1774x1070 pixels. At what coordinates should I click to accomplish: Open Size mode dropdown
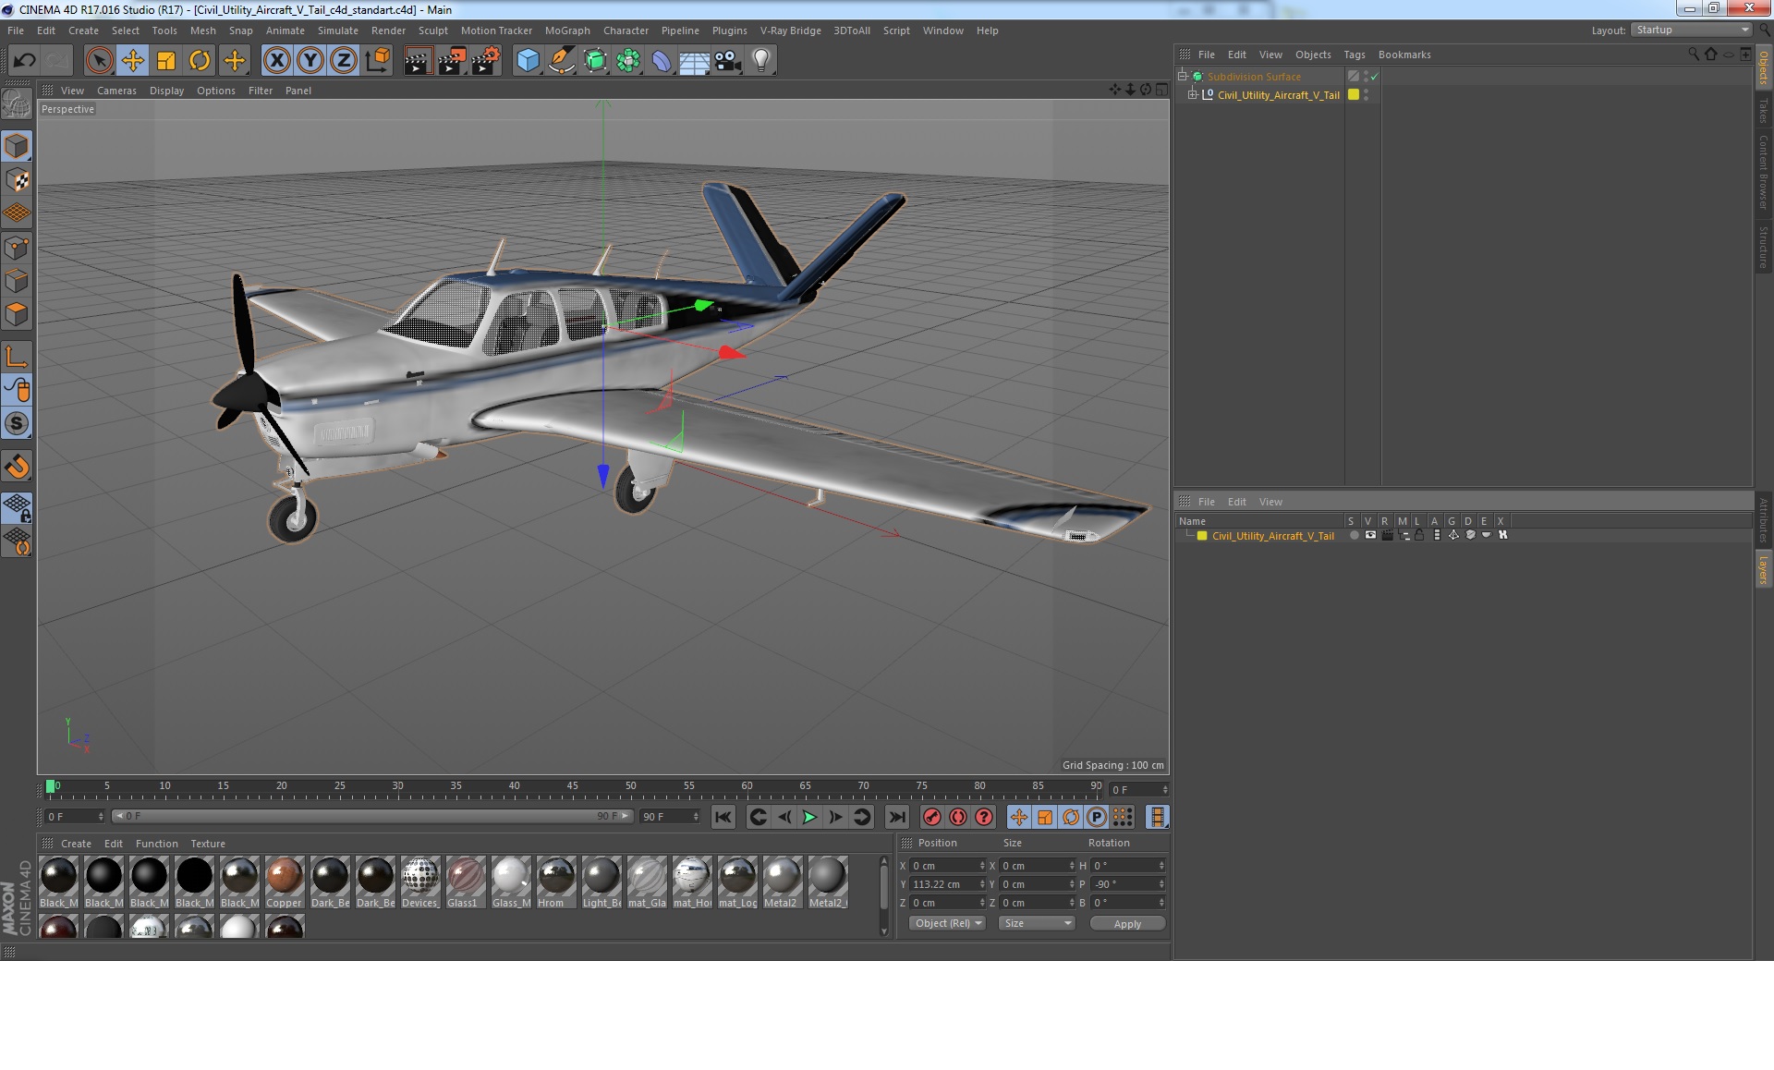(x=1037, y=924)
